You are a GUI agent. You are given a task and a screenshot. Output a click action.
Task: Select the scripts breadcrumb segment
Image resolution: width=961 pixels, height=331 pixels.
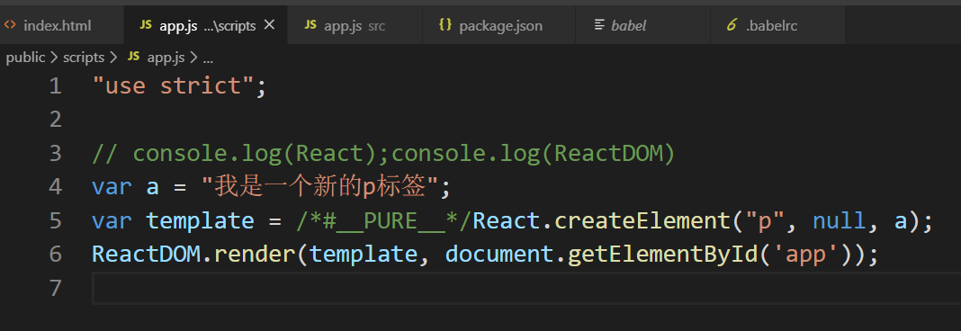84,58
